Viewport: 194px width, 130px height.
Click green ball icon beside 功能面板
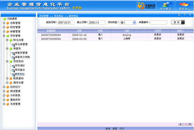4,19
